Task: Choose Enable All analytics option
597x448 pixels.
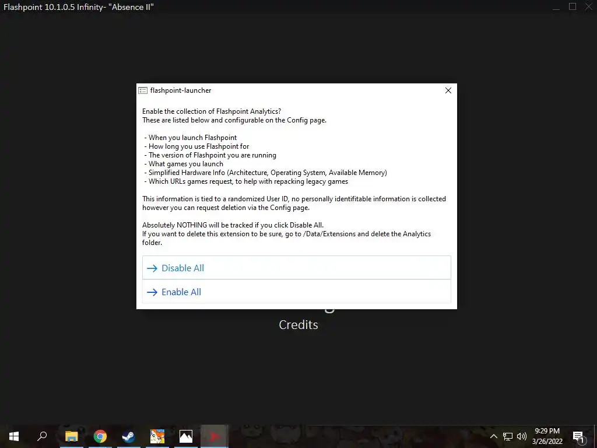Action: (297, 292)
